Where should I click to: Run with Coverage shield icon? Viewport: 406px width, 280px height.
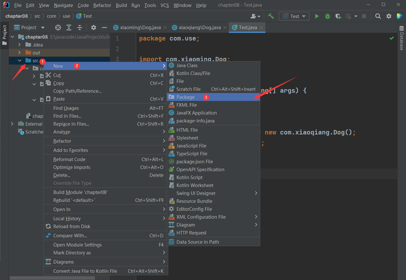338,16
